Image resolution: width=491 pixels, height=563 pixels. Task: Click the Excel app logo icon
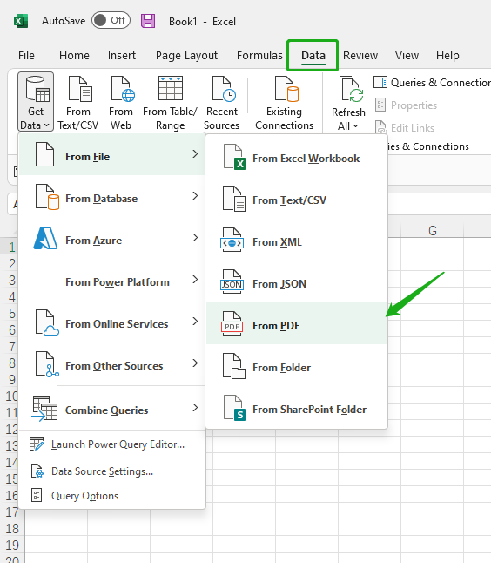(21, 21)
